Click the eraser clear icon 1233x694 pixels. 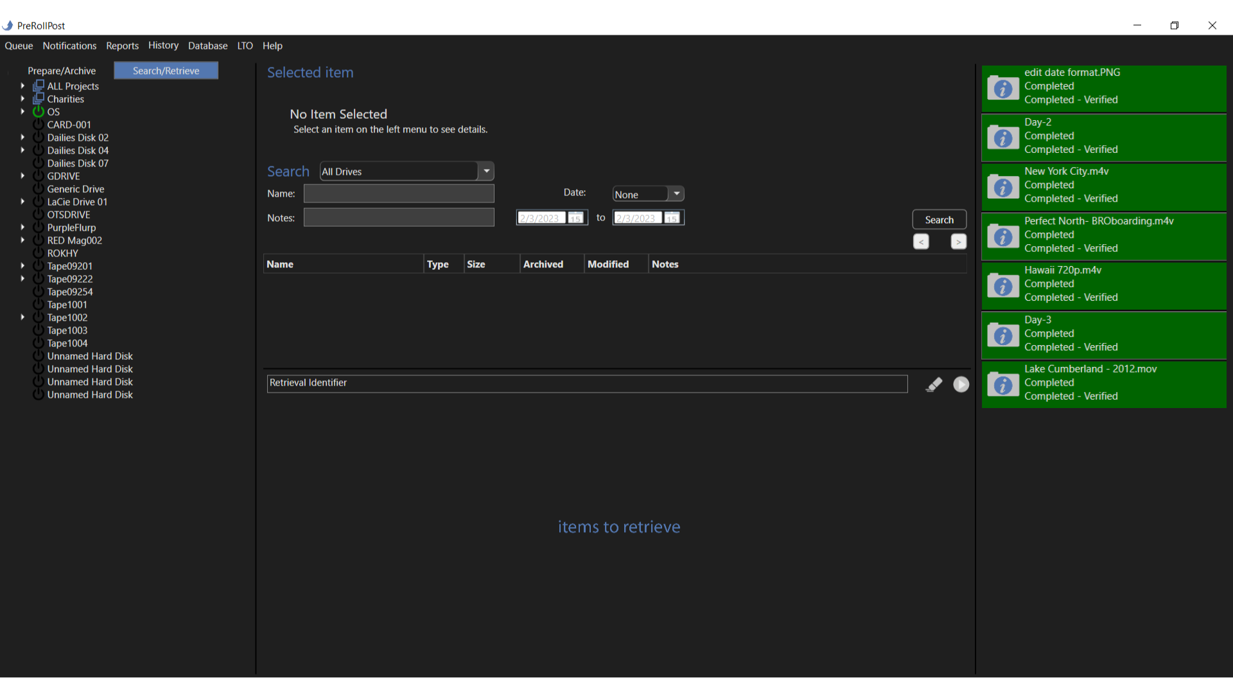click(934, 384)
